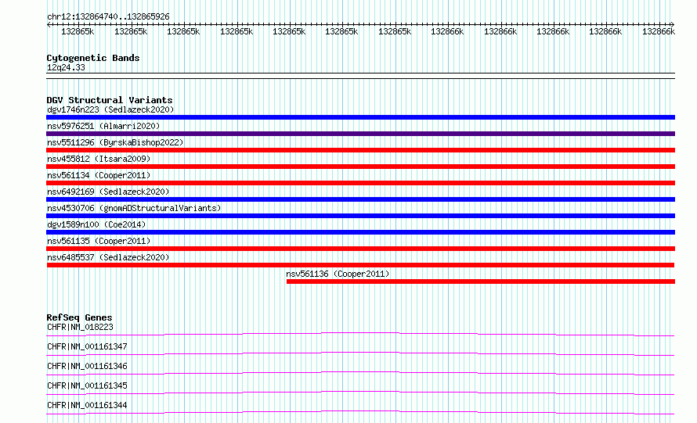Click the left arrow end of the ruler
697x423 pixels.
pos(49,25)
